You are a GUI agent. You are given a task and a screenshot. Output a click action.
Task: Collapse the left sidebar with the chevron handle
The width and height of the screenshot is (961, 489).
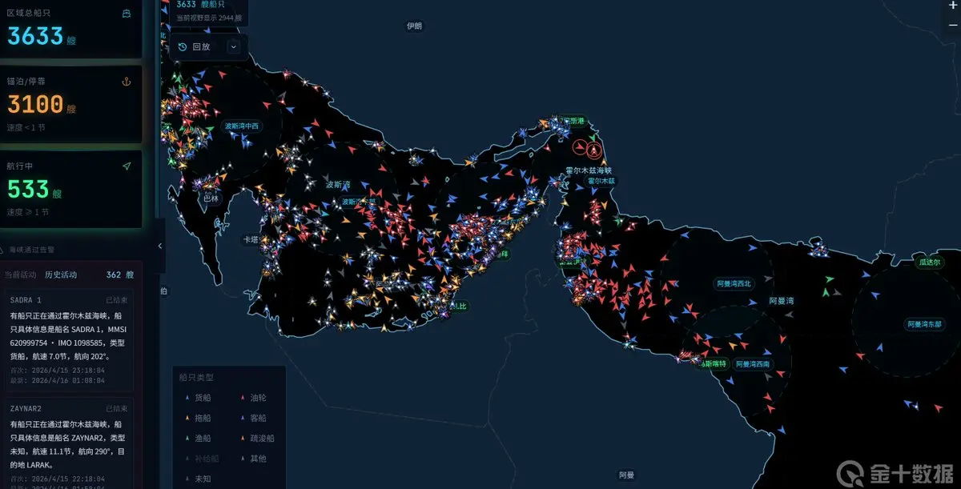(159, 246)
